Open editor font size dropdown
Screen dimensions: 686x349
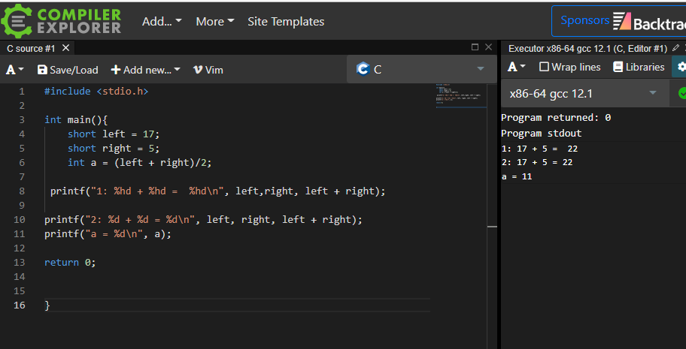point(14,70)
